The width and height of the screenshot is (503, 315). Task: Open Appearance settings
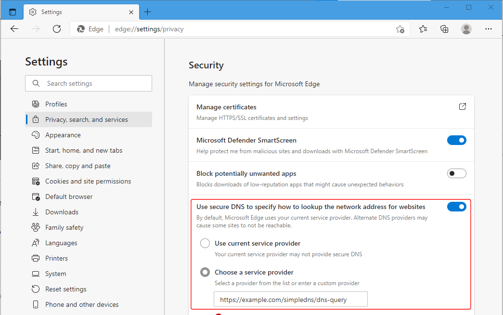point(89,135)
